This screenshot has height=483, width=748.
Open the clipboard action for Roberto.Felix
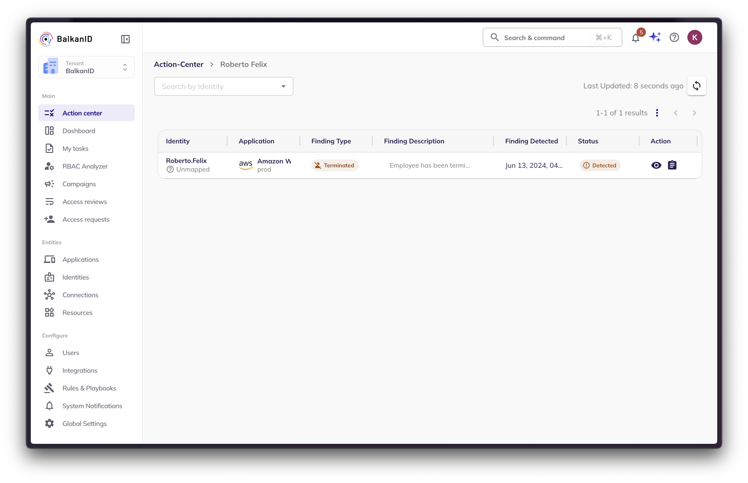pyautogui.click(x=672, y=165)
